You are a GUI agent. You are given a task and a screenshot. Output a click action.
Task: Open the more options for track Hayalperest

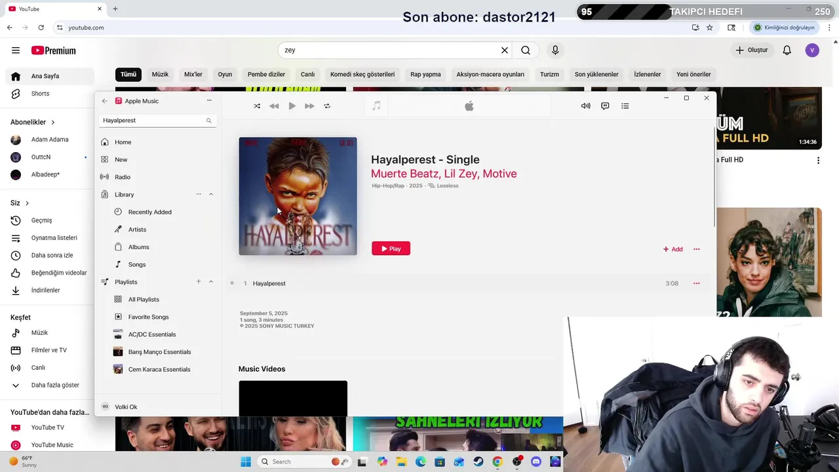696,283
